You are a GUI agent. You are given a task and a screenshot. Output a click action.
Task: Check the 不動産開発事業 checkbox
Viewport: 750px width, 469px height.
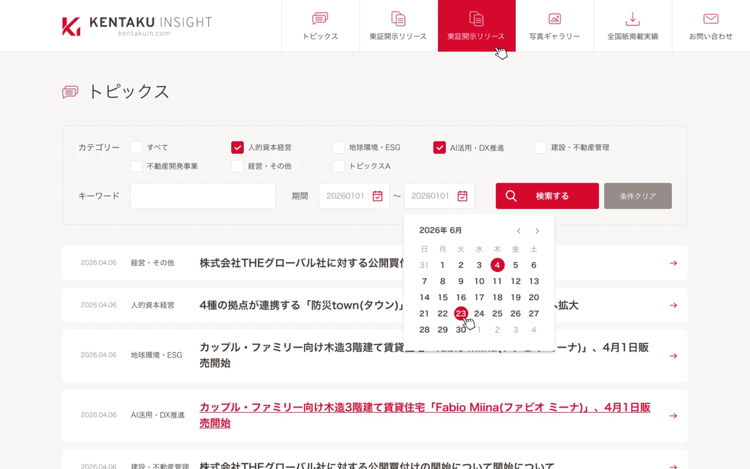tap(136, 166)
